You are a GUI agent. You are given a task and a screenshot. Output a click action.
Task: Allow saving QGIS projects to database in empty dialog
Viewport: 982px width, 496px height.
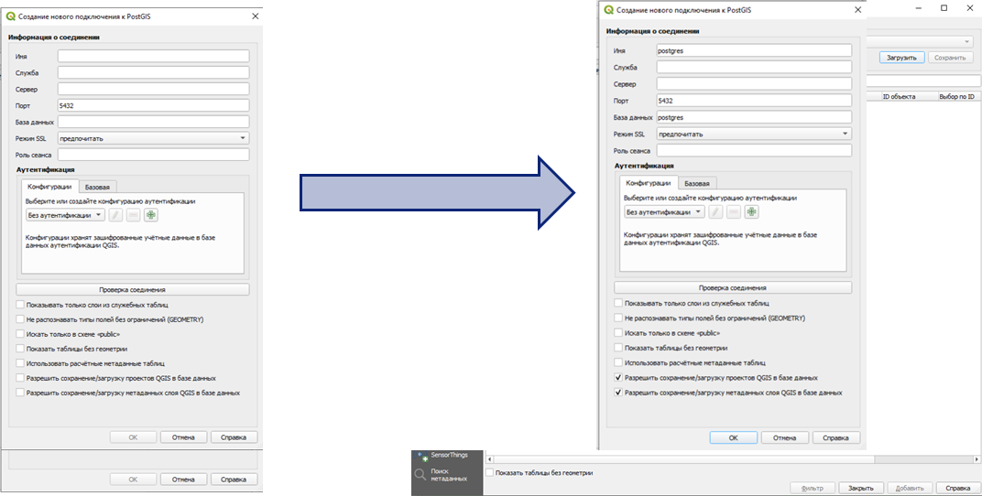coord(20,378)
